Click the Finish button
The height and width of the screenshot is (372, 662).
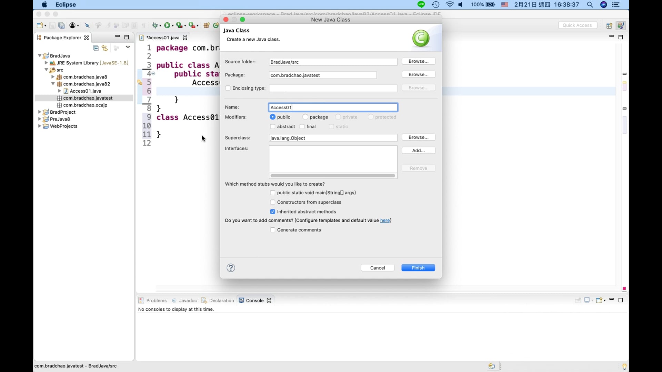click(x=418, y=268)
